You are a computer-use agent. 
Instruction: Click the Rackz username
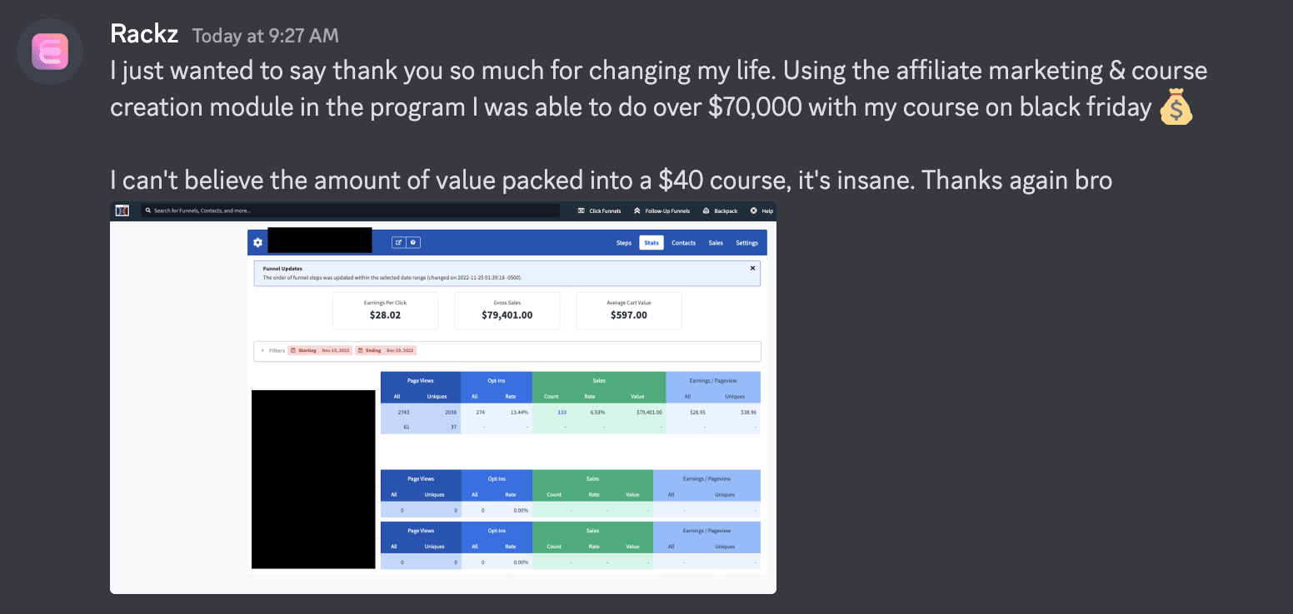tap(143, 34)
